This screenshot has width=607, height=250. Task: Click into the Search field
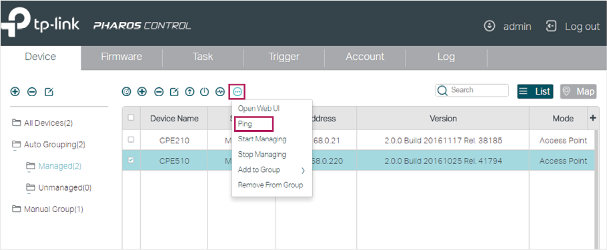tap(472, 90)
